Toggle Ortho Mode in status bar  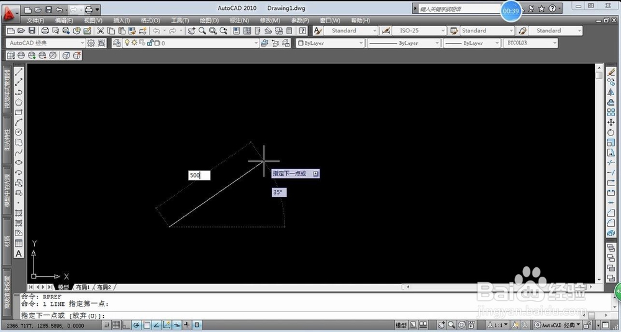126,325
